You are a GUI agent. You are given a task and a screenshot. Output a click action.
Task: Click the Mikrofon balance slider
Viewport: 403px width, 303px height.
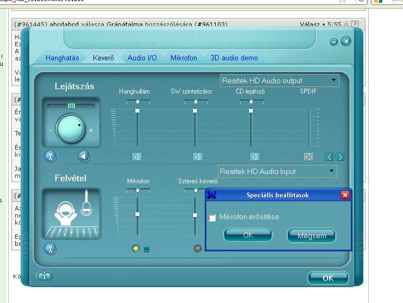tap(138, 190)
